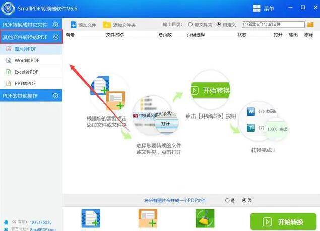Select 图片转PDF option

pyautogui.click(x=31, y=49)
